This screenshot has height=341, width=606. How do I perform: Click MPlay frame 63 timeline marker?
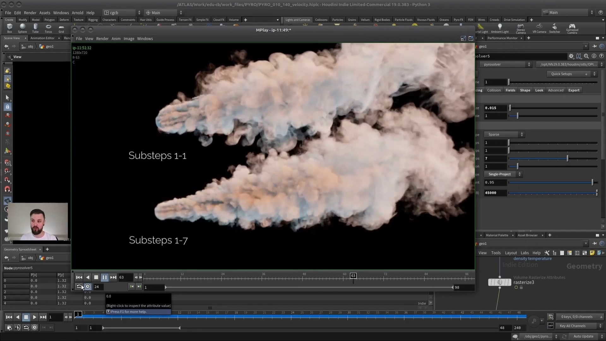(353, 276)
